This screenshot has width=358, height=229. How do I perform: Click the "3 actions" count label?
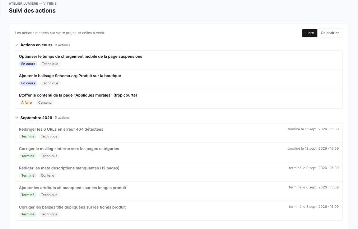(62, 45)
